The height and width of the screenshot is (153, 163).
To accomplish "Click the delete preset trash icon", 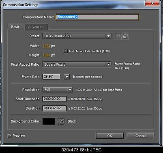I will click(125, 36).
